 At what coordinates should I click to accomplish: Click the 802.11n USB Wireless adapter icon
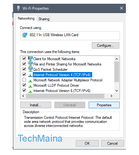25,35
